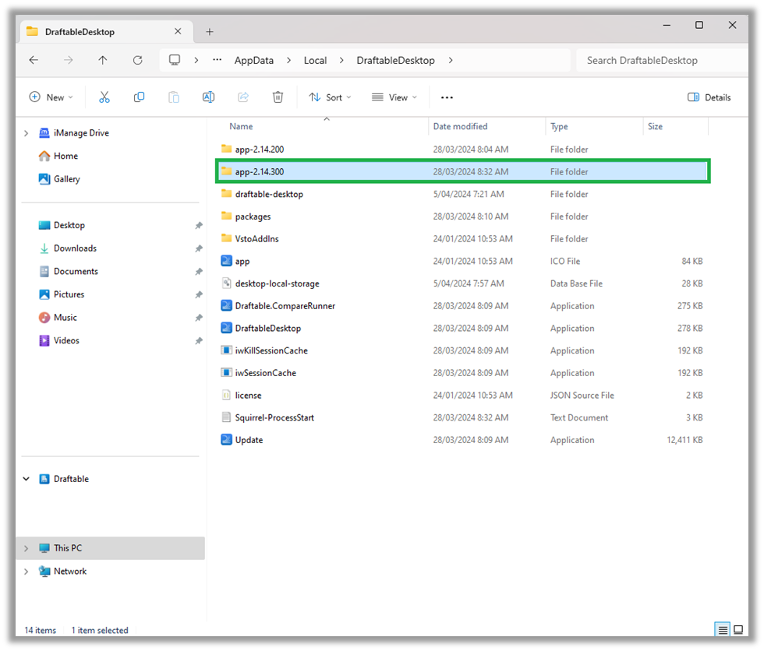
Task: Expand hidden breadcrumb path ellipsis
Action: [x=218, y=60]
